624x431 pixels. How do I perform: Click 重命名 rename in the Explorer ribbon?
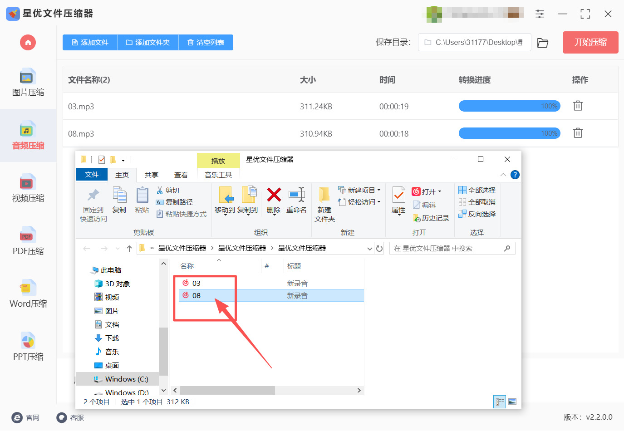click(x=296, y=200)
